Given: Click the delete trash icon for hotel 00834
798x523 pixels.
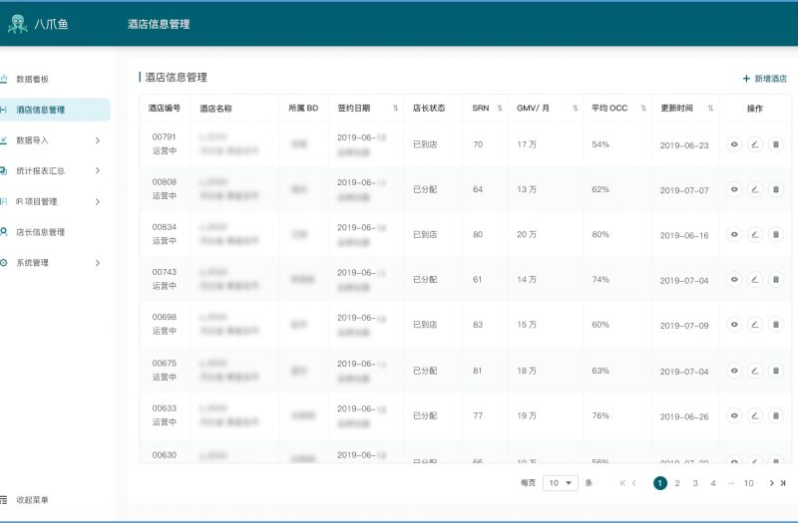Looking at the screenshot, I should (776, 235).
